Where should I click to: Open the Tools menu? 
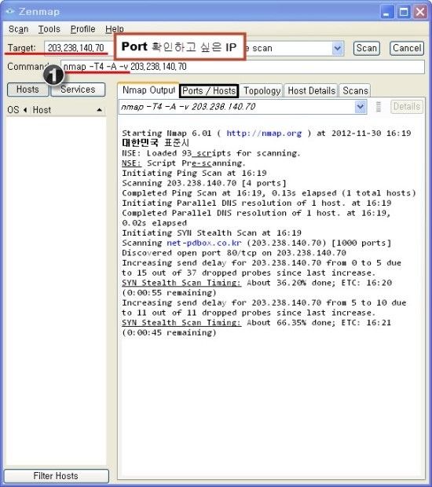[x=49, y=29]
